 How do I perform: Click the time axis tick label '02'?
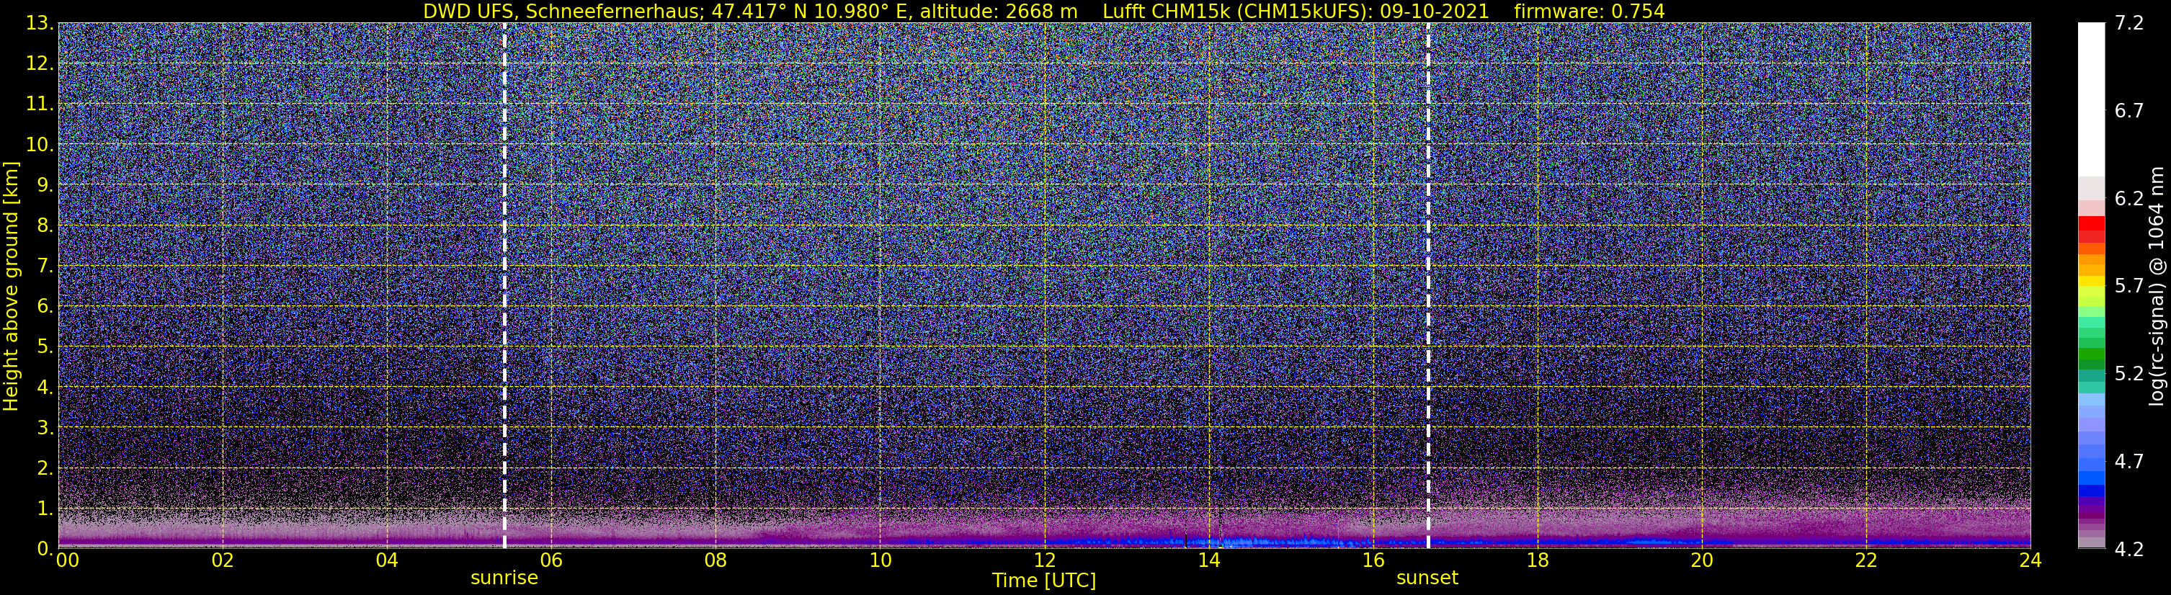(223, 560)
